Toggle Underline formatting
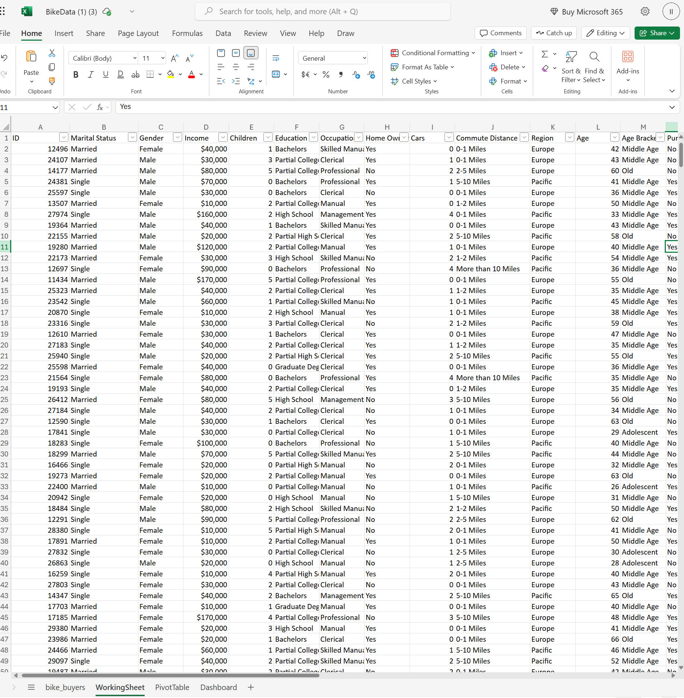 tap(105, 74)
